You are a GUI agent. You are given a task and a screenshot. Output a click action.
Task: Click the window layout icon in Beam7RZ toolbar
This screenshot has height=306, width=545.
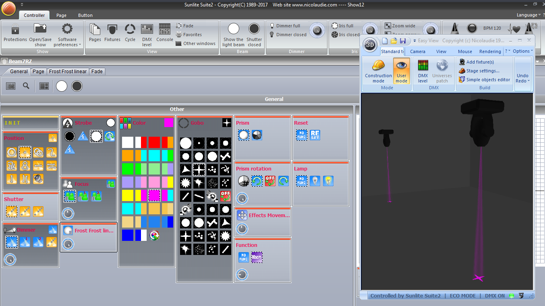tap(44, 86)
